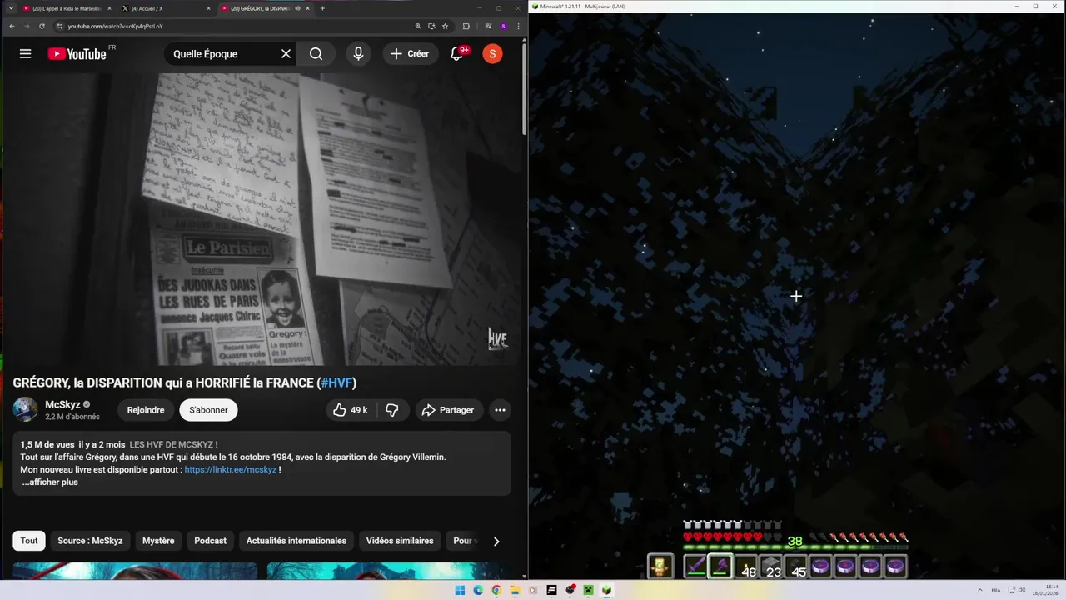Expand description with ...afficher plus

50,482
